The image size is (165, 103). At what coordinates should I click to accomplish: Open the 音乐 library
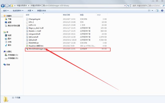(x=10, y=45)
